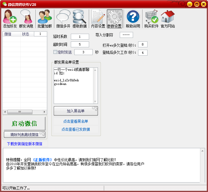Click the 登陆后多久工作 seconds field
Image resolution: width=208 pixels, height=192 pixels.
[143, 53]
